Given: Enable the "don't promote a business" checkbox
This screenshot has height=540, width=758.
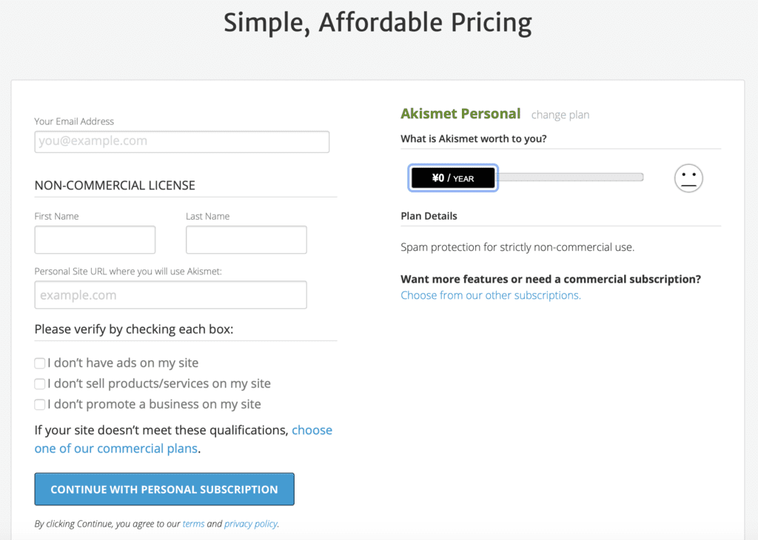Looking at the screenshot, I should pyautogui.click(x=40, y=405).
